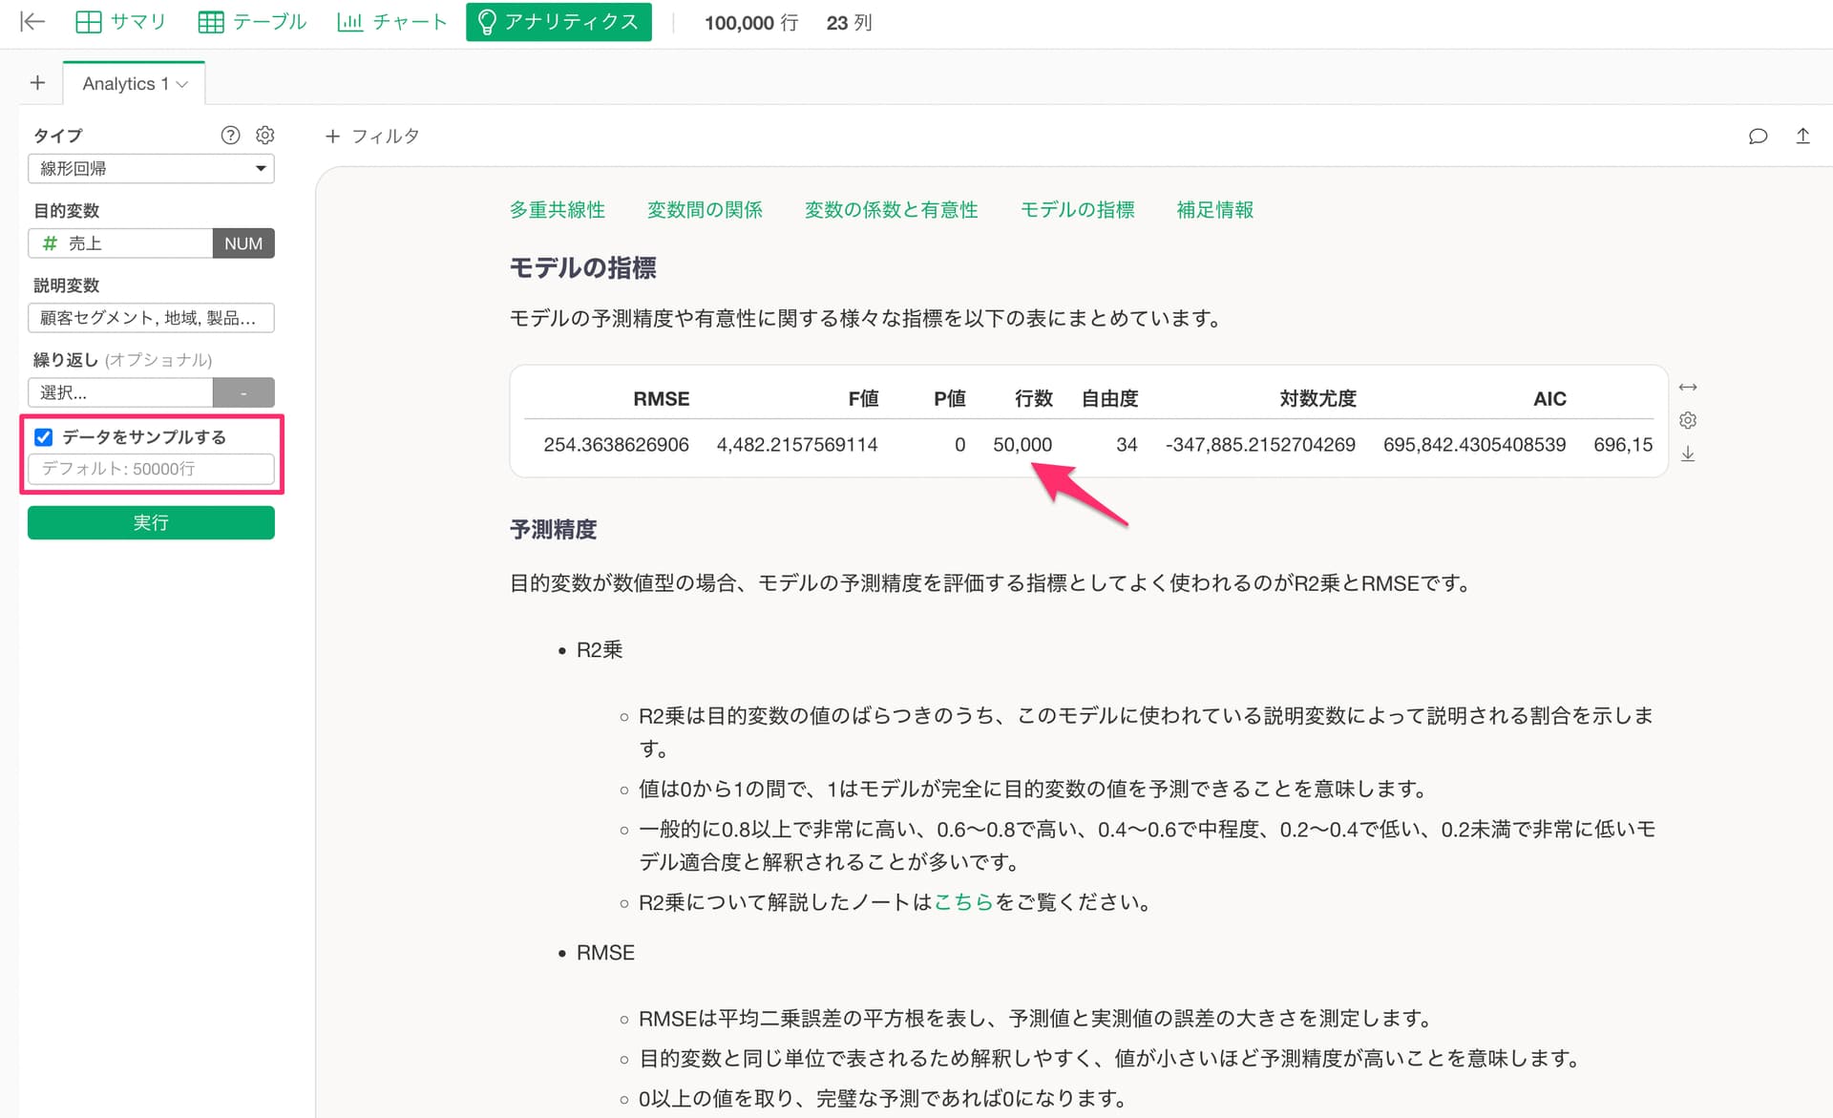The height and width of the screenshot is (1118, 1833).
Task: Switch to the サマリ view
Action: click(x=120, y=22)
